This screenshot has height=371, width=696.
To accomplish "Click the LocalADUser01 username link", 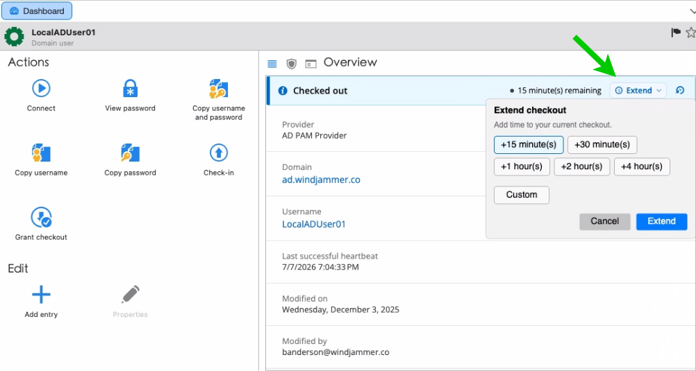I will coord(314,224).
